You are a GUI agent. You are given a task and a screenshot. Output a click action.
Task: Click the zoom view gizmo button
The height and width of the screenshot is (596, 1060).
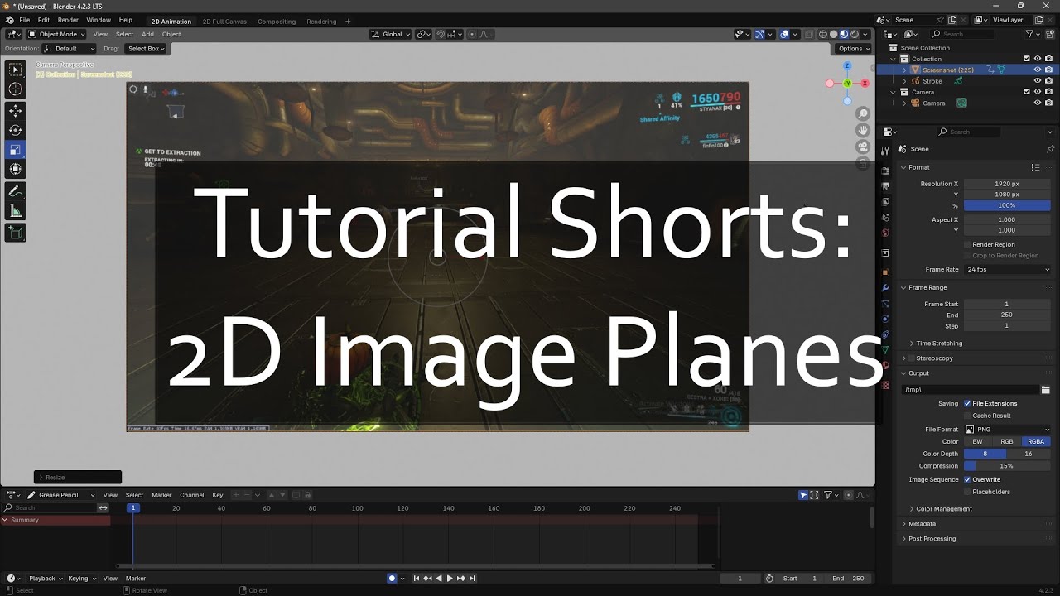click(x=863, y=113)
